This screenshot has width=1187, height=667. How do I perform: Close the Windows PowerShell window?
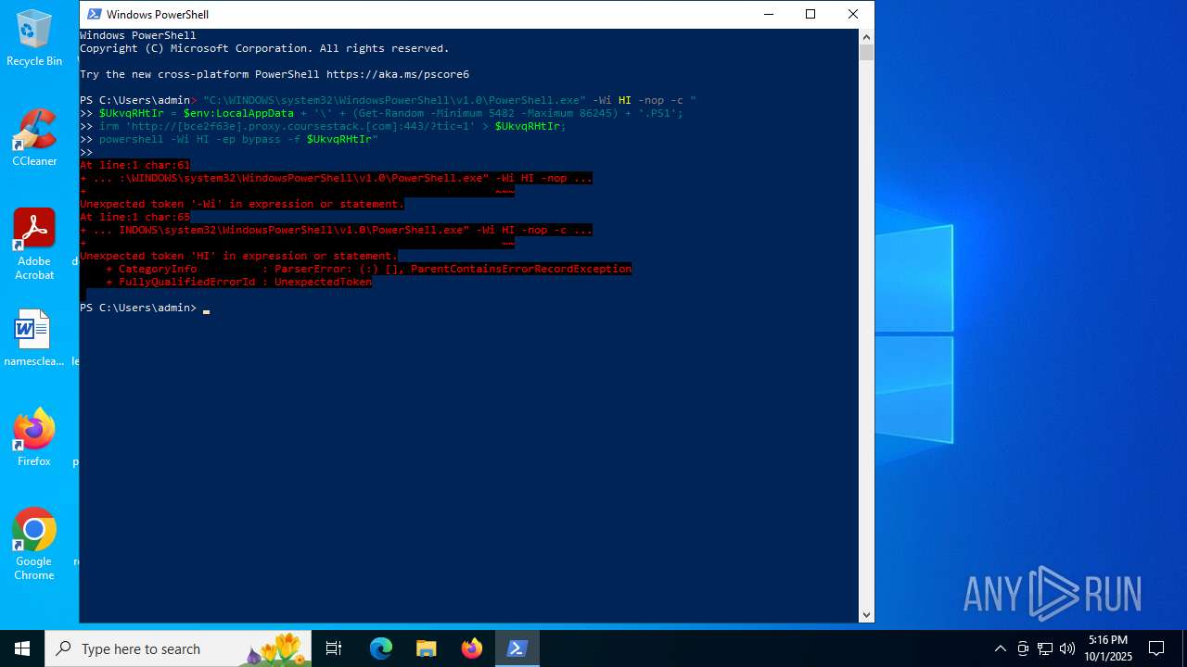click(853, 14)
